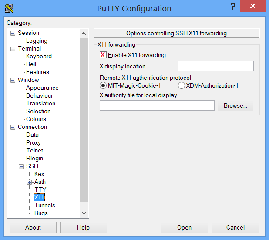Click the About button
This screenshot has width=269, height=240.
33,227
